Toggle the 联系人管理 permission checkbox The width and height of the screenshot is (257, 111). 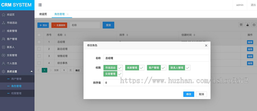[x=180, y=68]
